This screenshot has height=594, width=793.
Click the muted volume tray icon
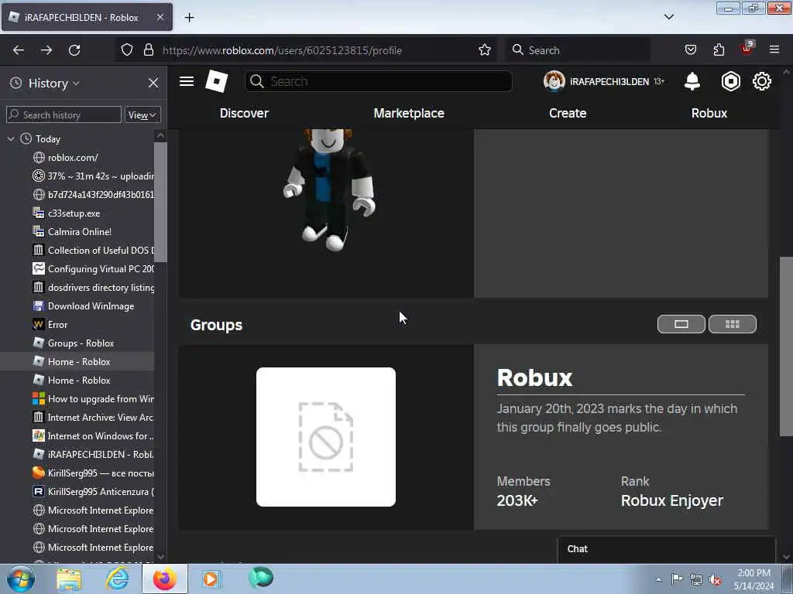(x=715, y=580)
